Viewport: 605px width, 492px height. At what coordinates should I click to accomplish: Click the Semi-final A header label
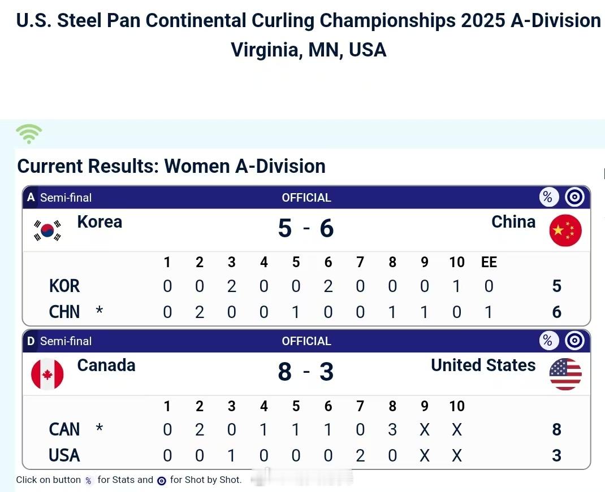tap(66, 198)
